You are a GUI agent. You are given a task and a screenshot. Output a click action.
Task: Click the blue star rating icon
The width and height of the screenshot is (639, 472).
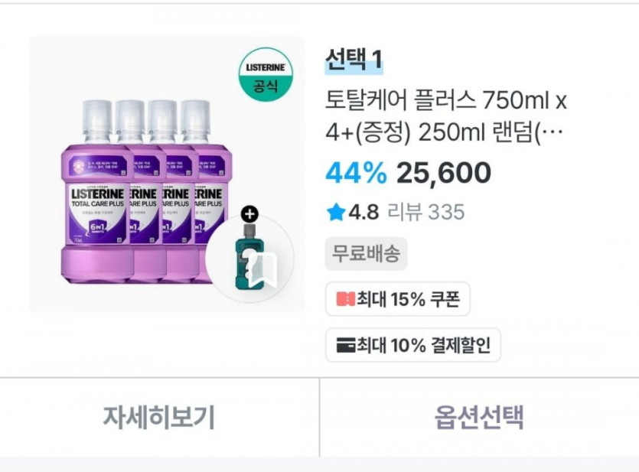(335, 212)
